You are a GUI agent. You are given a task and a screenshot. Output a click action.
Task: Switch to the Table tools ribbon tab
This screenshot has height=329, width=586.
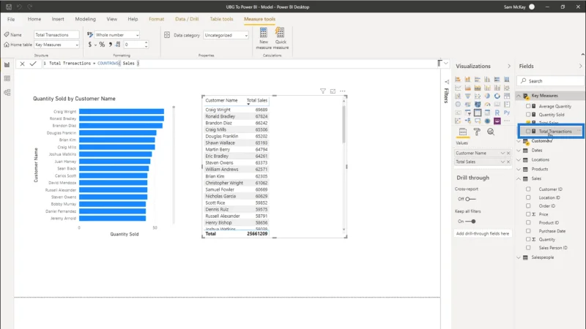(x=221, y=19)
